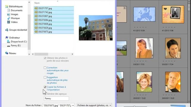Click the date 4/1/2013 15:39 under the map
This screenshot has width=191, height=107.
pyautogui.click(x=139, y=31)
